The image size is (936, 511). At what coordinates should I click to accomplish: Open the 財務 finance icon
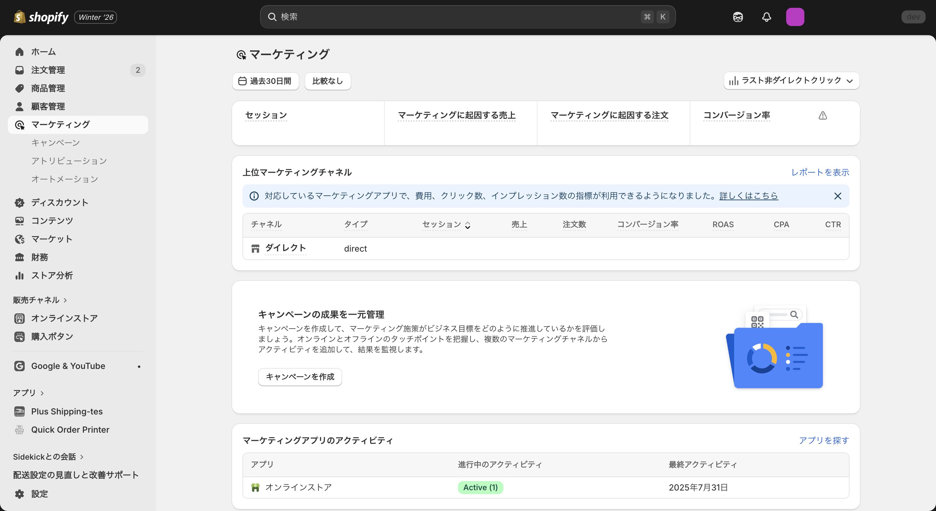click(x=19, y=257)
